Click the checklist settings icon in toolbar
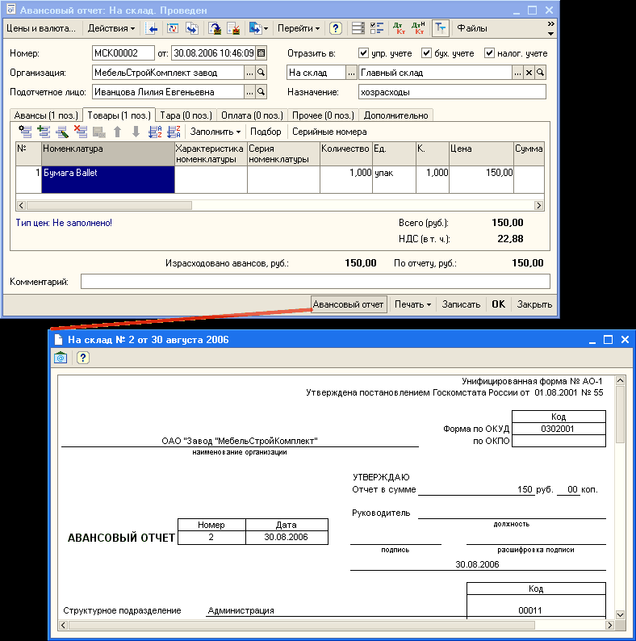 click(376, 28)
